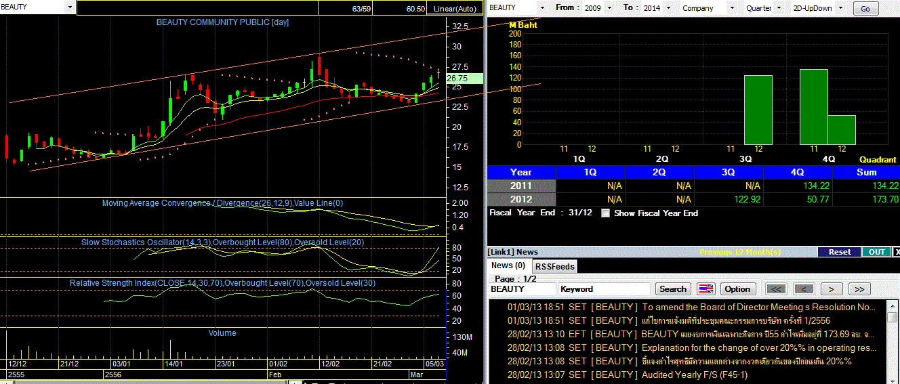Click the Previous 12 Month(s) text
This screenshot has width=900, height=384.
point(740,252)
